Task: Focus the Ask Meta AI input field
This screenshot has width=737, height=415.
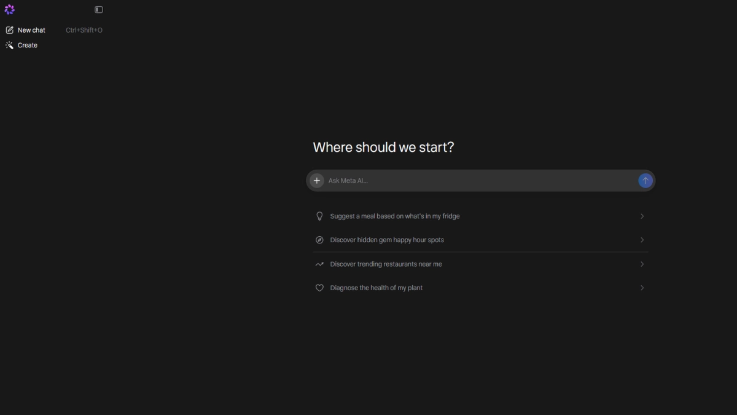Action: (479, 181)
